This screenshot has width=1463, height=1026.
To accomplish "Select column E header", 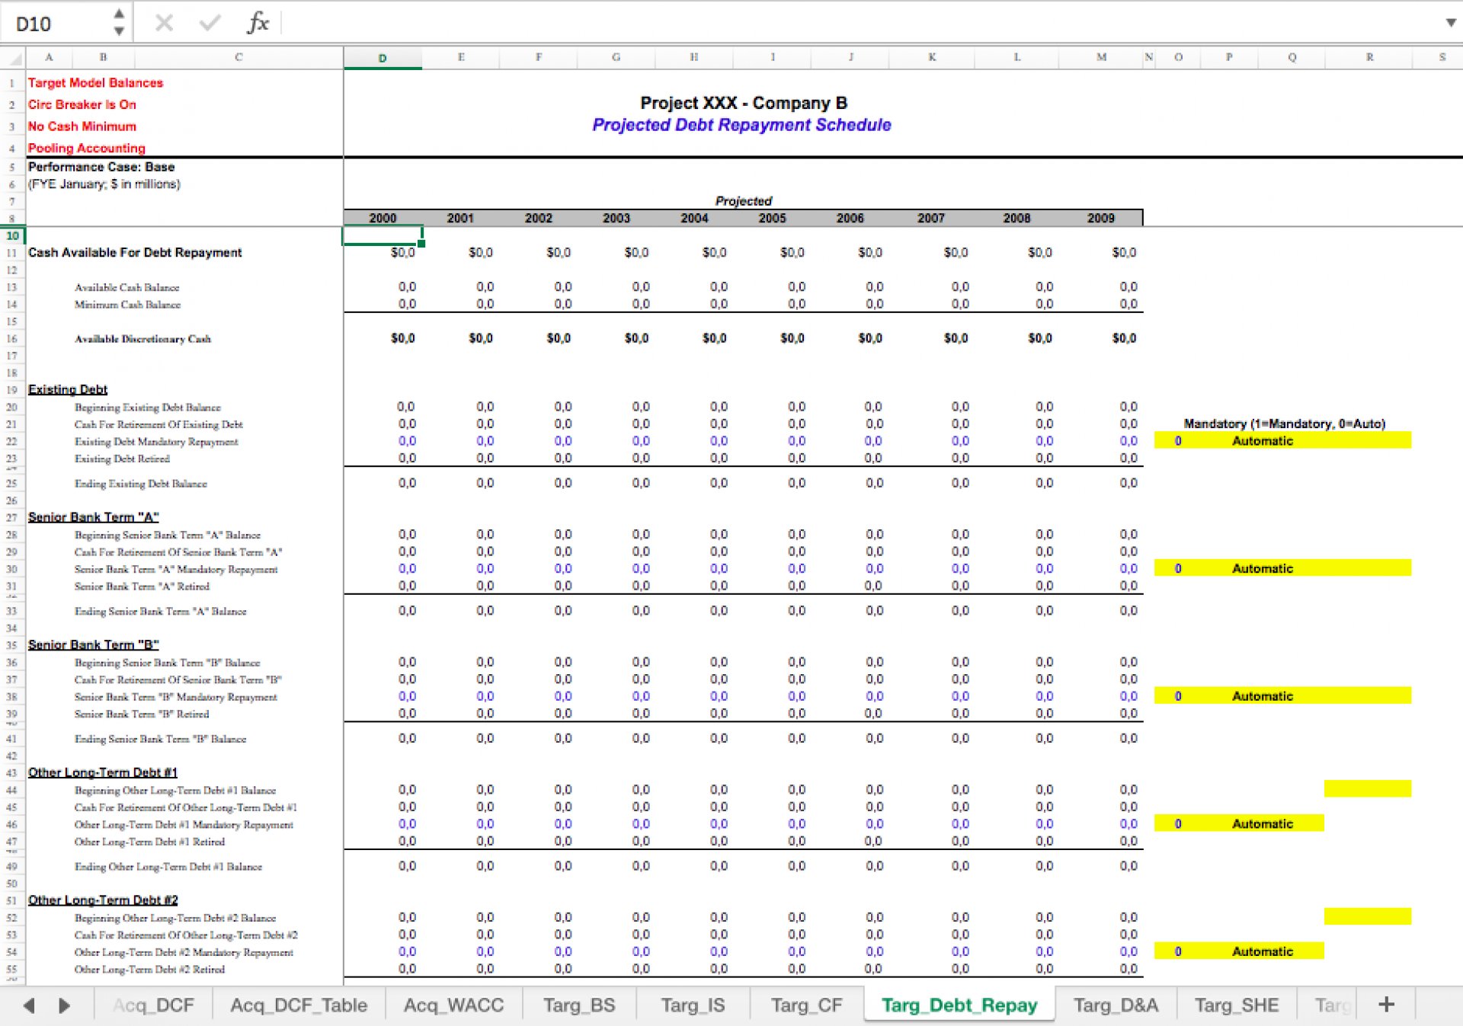I will [461, 57].
